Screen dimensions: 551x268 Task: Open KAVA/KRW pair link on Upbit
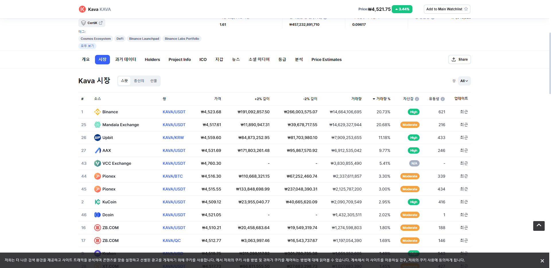[173, 138]
